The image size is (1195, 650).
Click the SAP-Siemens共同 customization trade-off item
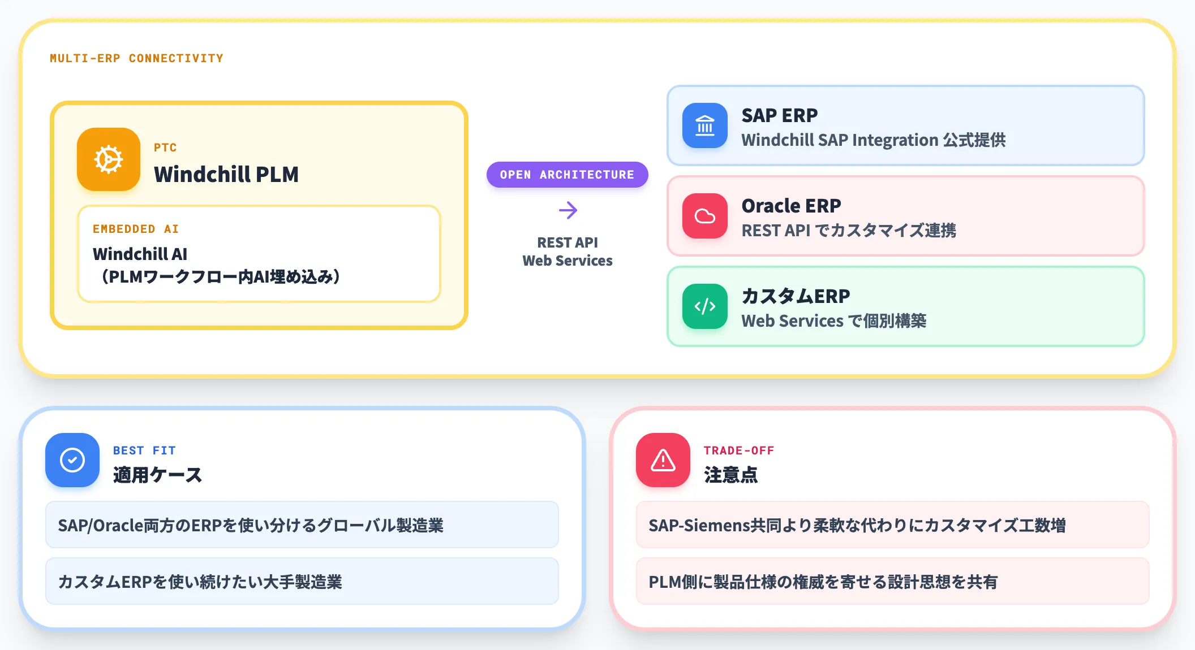[x=893, y=525]
